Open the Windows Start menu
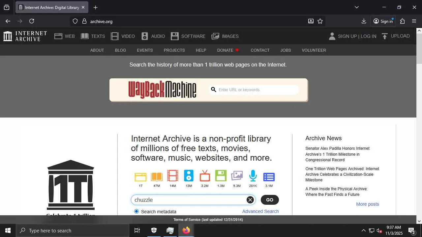The height and width of the screenshot is (237, 422). pyautogui.click(x=8, y=230)
